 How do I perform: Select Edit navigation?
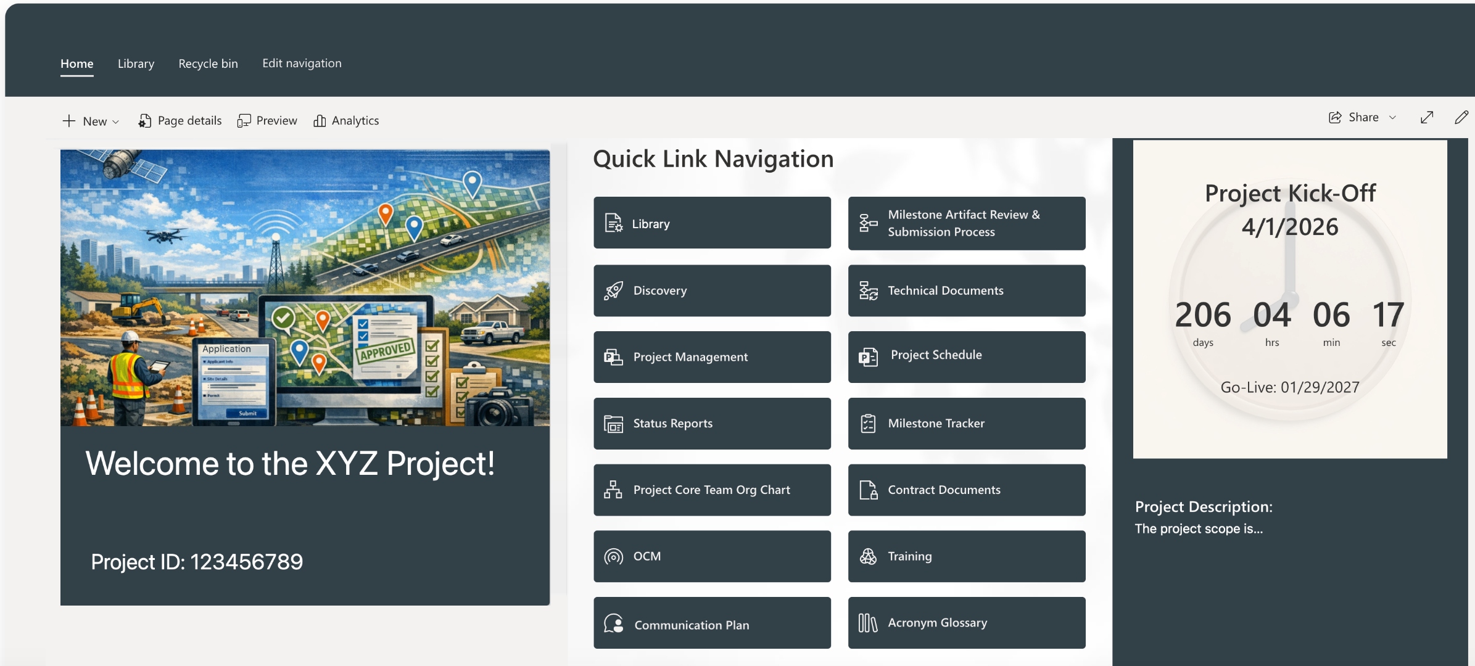pyautogui.click(x=302, y=64)
